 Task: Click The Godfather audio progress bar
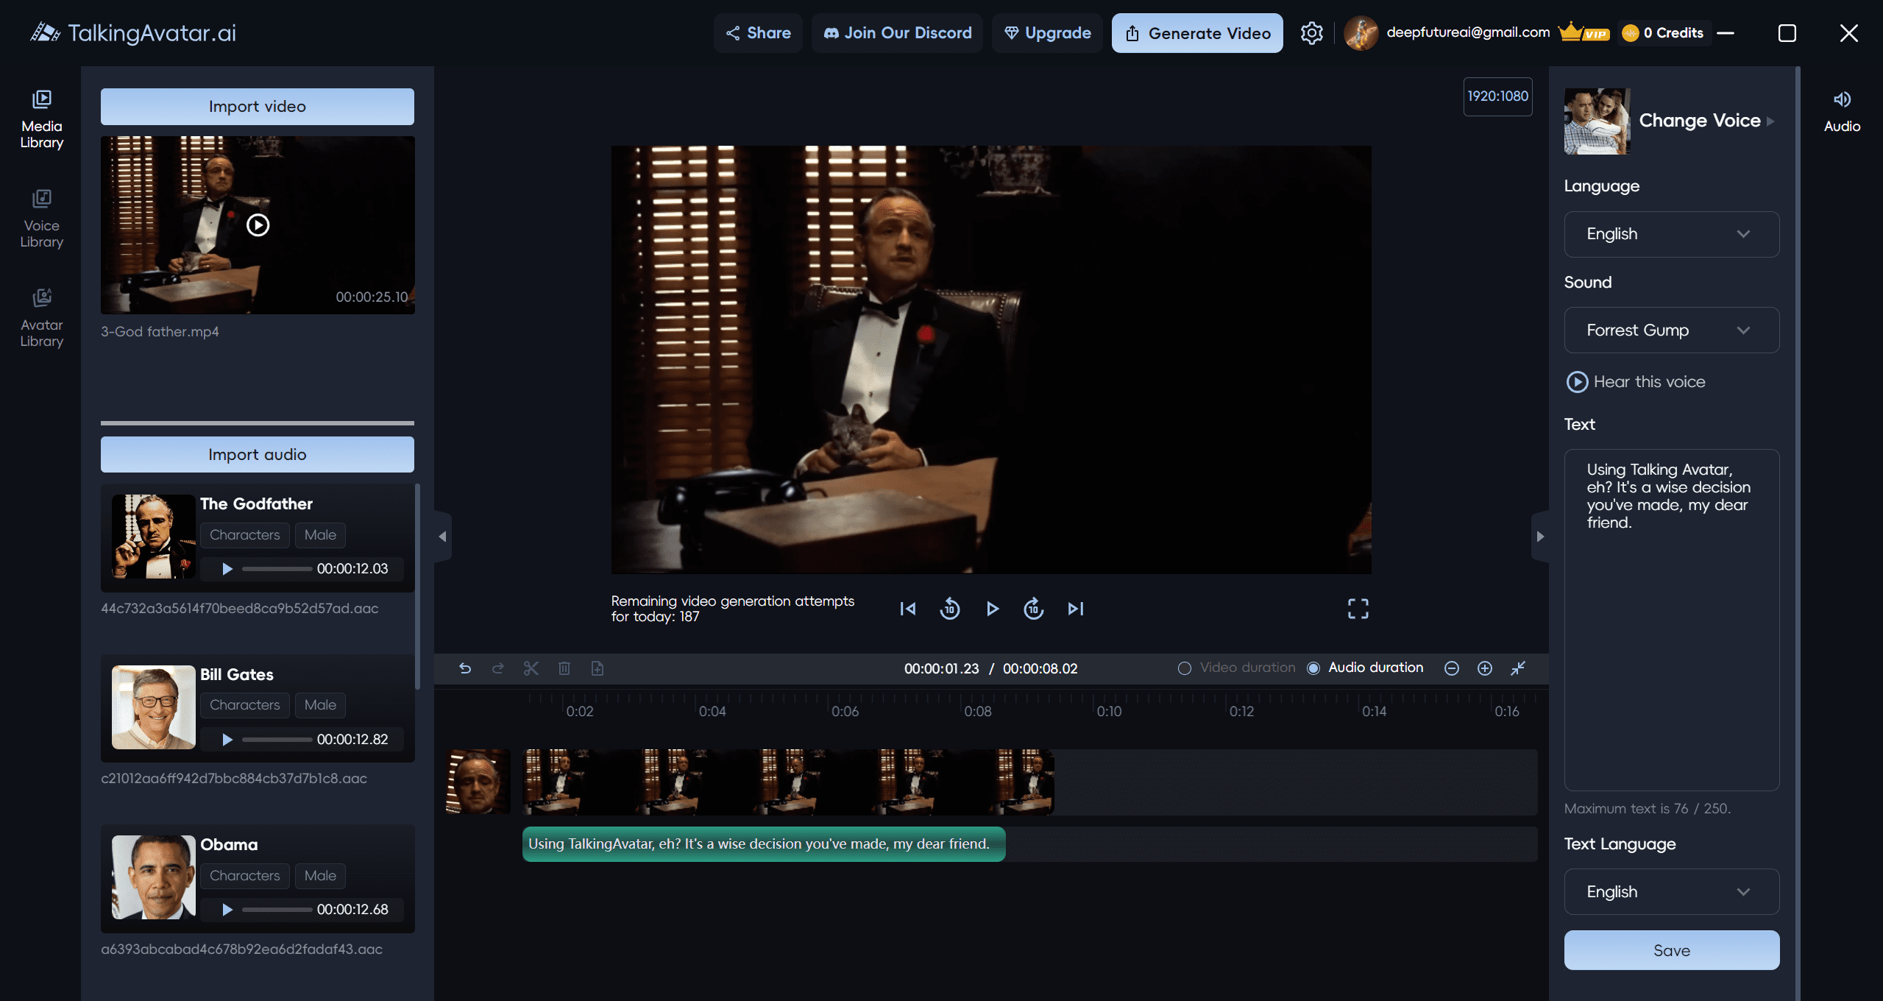pyautogui.click(x=277, y=569)
